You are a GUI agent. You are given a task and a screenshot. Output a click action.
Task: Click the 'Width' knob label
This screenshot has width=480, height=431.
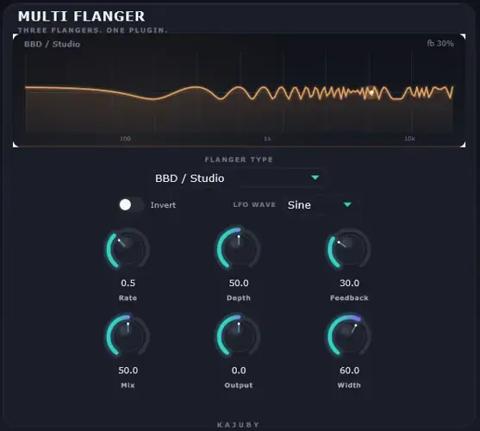(x=349, y=385)
